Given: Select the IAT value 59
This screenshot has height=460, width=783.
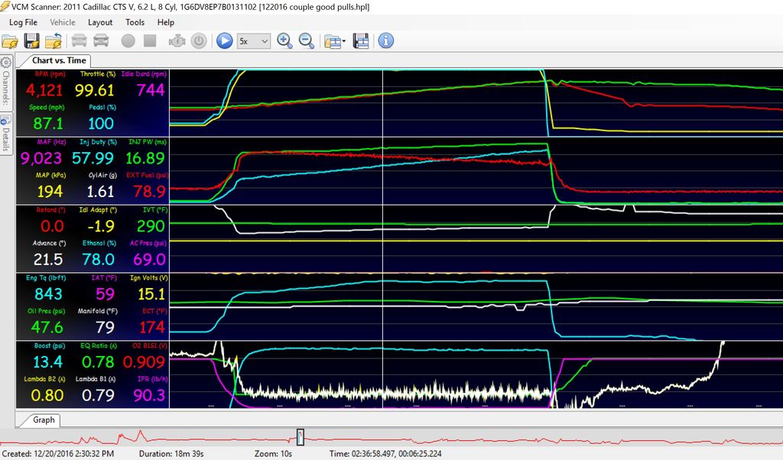Looking at the screenshot, I should point(105,294).
